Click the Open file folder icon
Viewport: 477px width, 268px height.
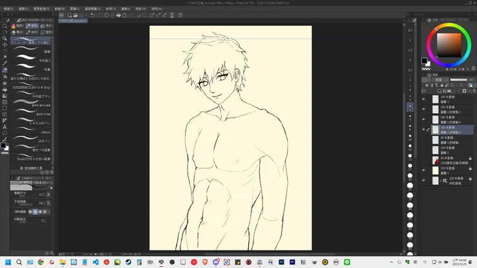75,15
